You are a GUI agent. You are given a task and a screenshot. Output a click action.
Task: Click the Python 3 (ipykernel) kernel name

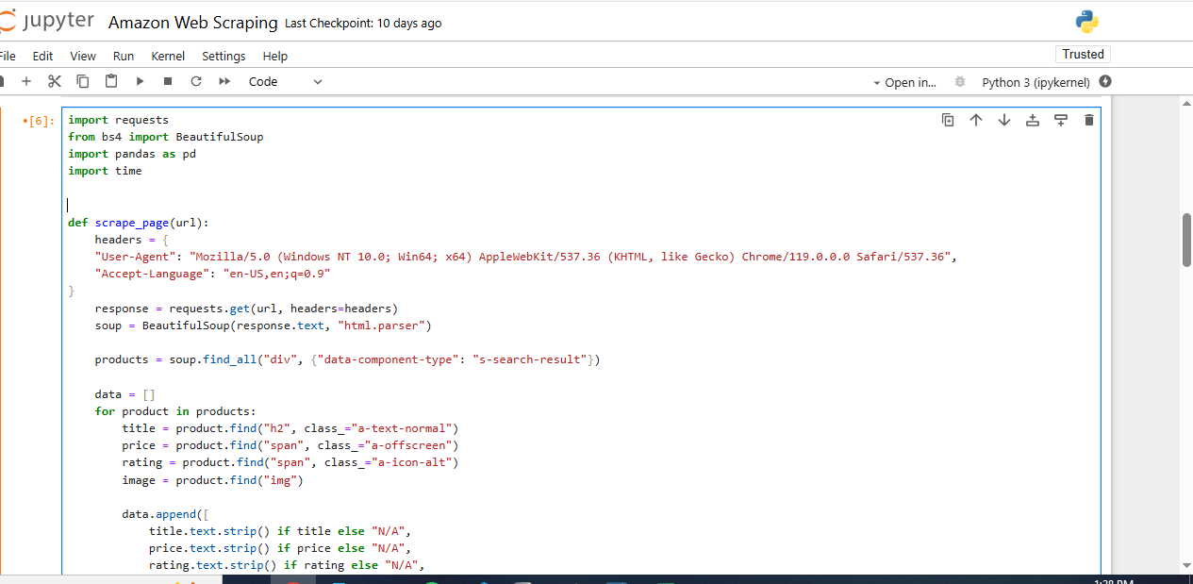pos(1036,82)
